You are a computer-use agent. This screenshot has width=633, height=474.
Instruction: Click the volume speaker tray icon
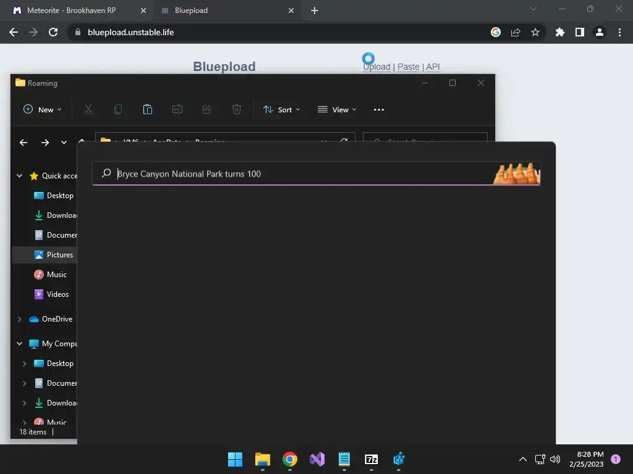click(x=555, y=459)
